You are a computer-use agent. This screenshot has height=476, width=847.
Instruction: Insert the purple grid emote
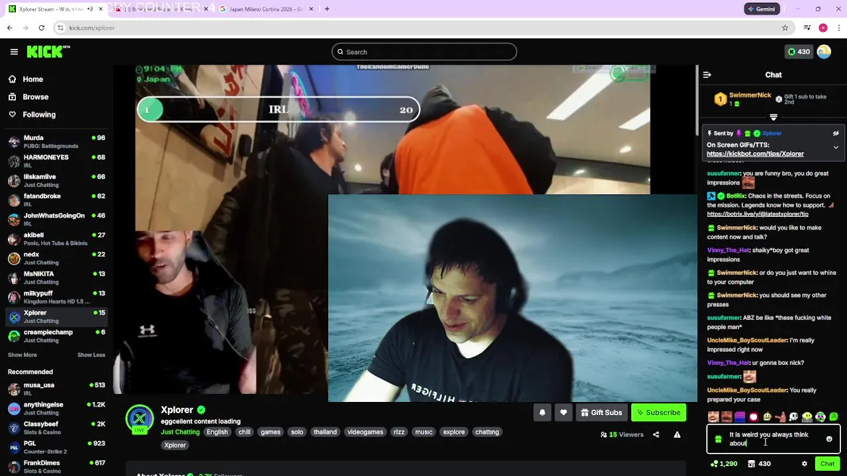tap(740, 417)
